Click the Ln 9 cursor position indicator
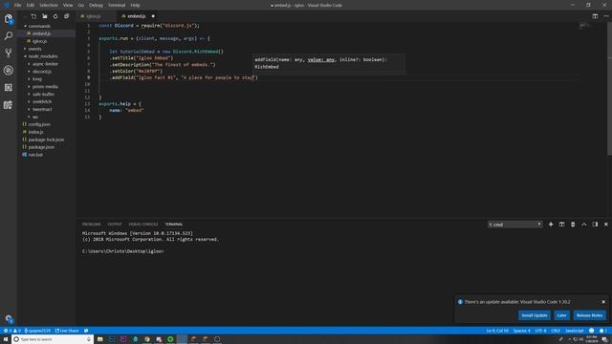 [x=497, y=331]
